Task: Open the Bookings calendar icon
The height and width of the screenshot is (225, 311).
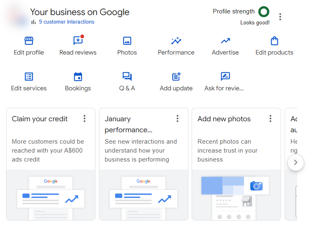Action: pos(78,77)
